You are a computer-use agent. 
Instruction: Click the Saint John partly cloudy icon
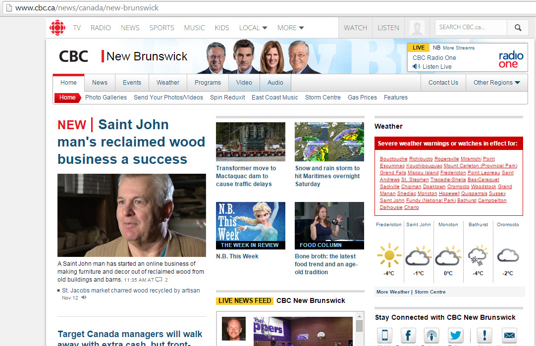419,255
